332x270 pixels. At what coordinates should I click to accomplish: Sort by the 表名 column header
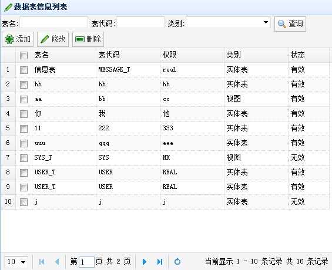click(64, 55)
